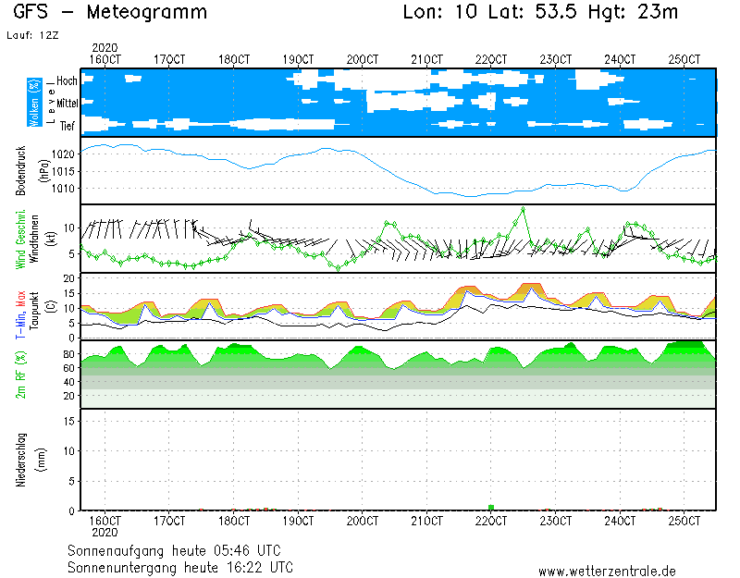Click the "(kt)" wind unit label

coord(51,239)
